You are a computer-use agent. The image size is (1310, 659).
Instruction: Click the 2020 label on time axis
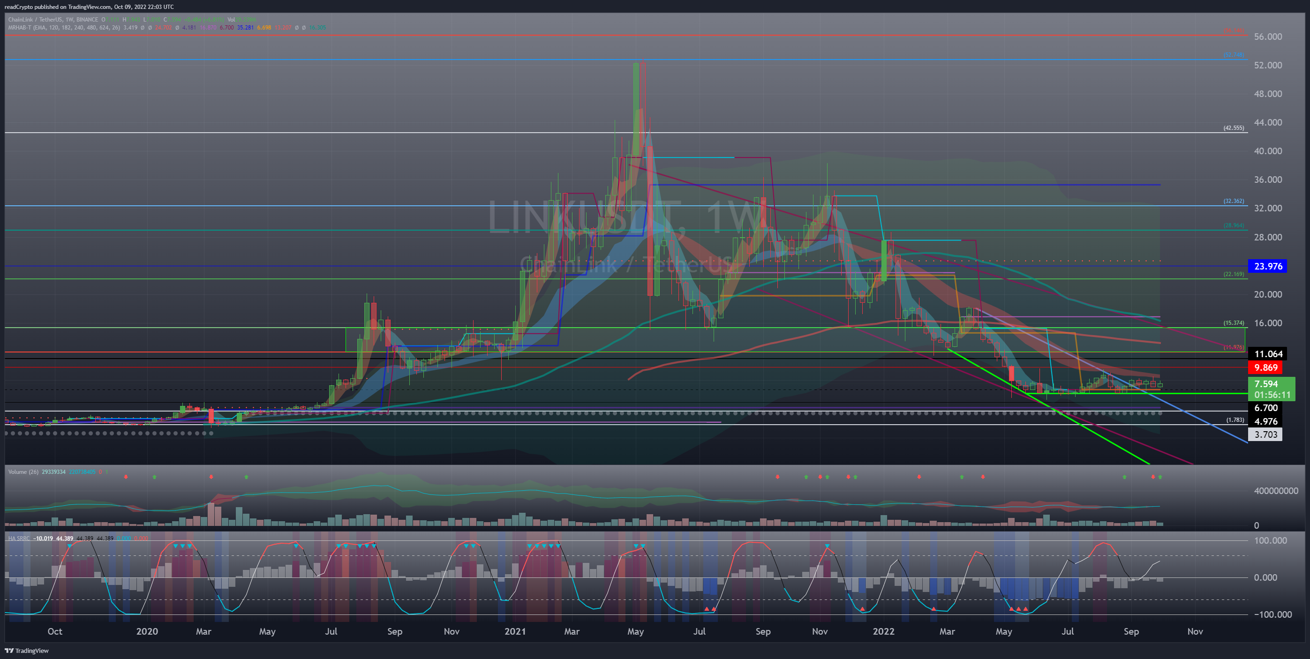point(147,631)
